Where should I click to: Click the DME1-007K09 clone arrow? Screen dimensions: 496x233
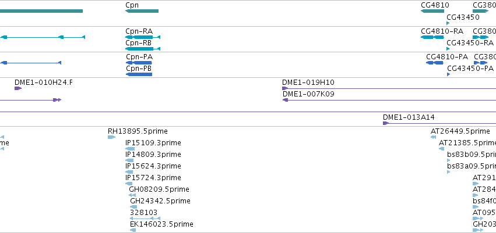[x=285, y=100]
